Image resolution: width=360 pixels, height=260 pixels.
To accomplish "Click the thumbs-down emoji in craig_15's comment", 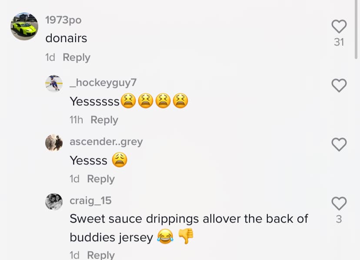I will coord(186,237).
